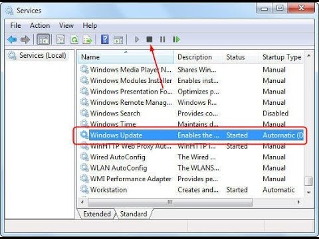Click the Refresh toolbar icon
Screen dimensions: 319x239
click(x=74, y=40)
